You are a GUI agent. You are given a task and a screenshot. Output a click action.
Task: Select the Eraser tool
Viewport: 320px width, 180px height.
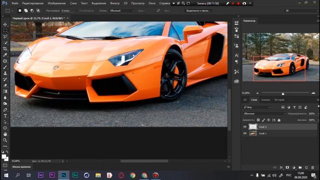pyautogui.click(x=5, y=85)
